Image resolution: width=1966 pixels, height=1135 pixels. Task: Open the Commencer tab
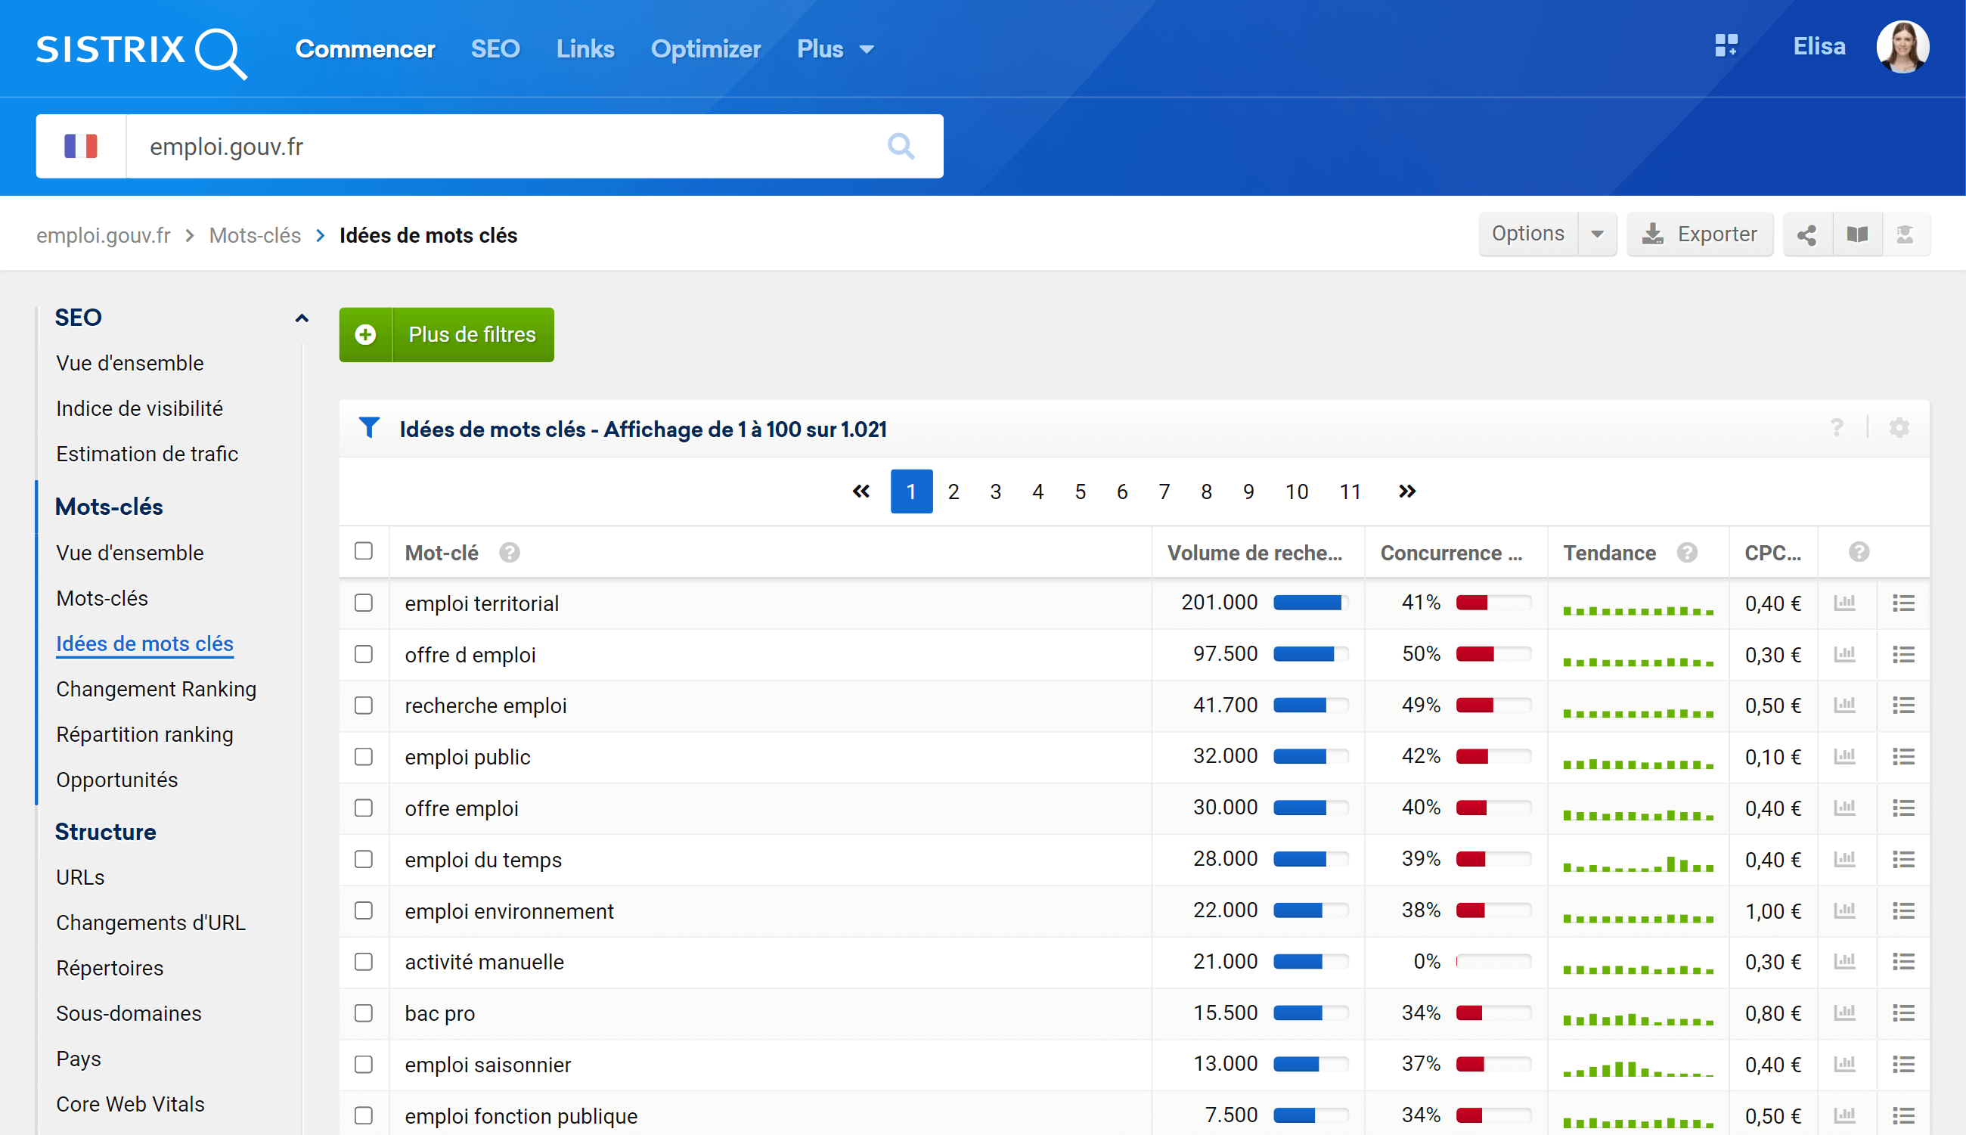point(364,49)
